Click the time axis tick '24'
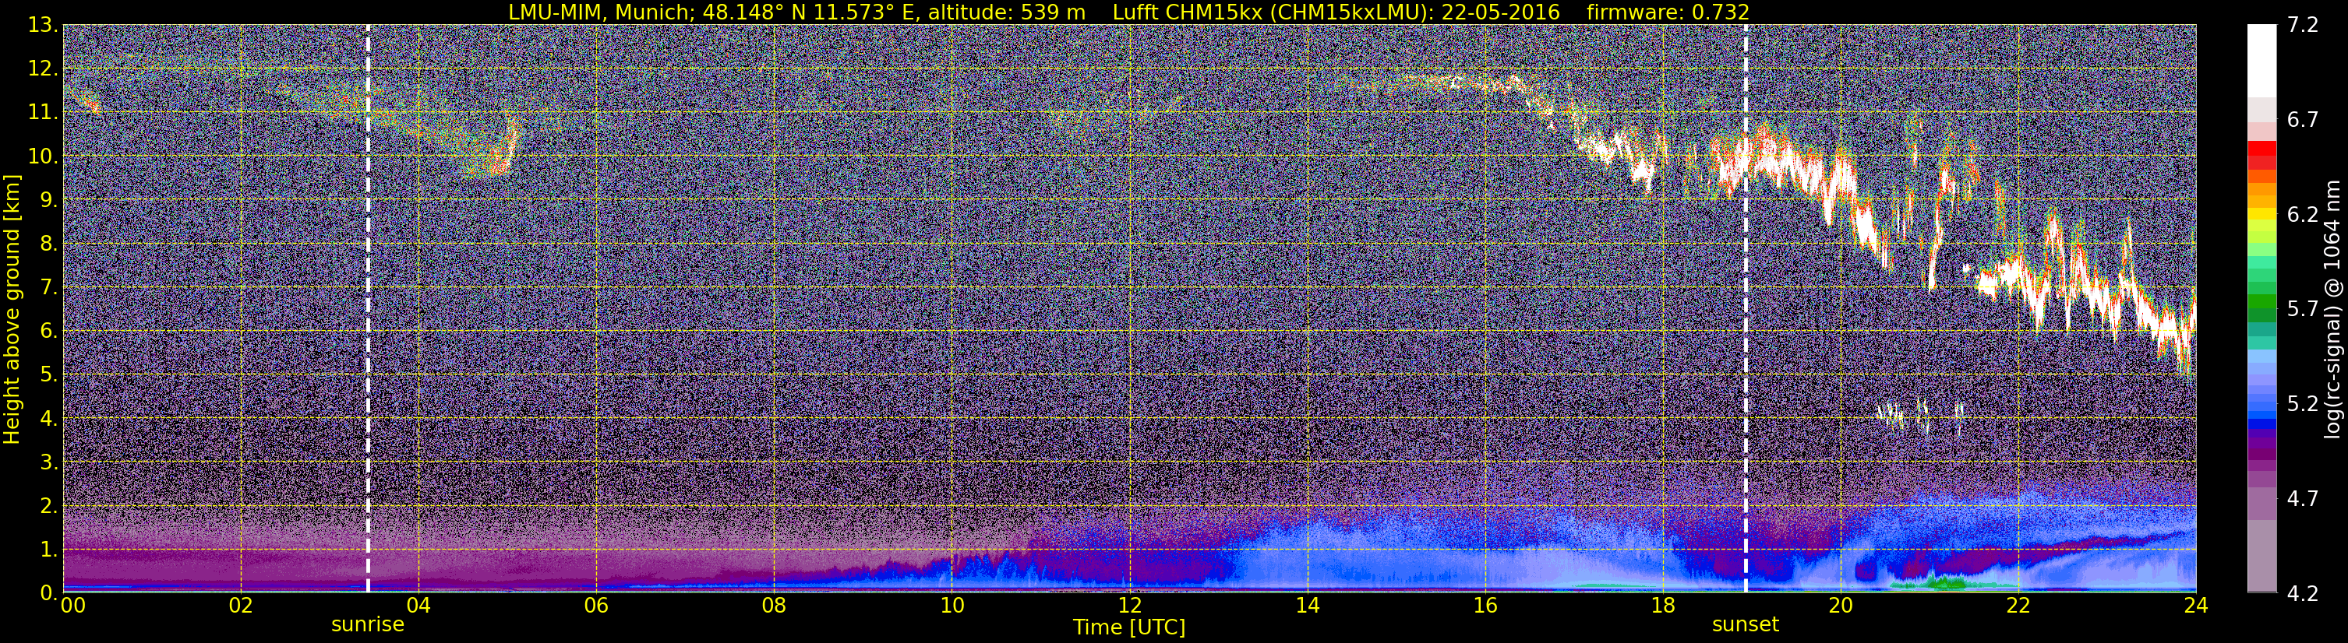Screen dimensions: 2348x643 click(2196, 606)
